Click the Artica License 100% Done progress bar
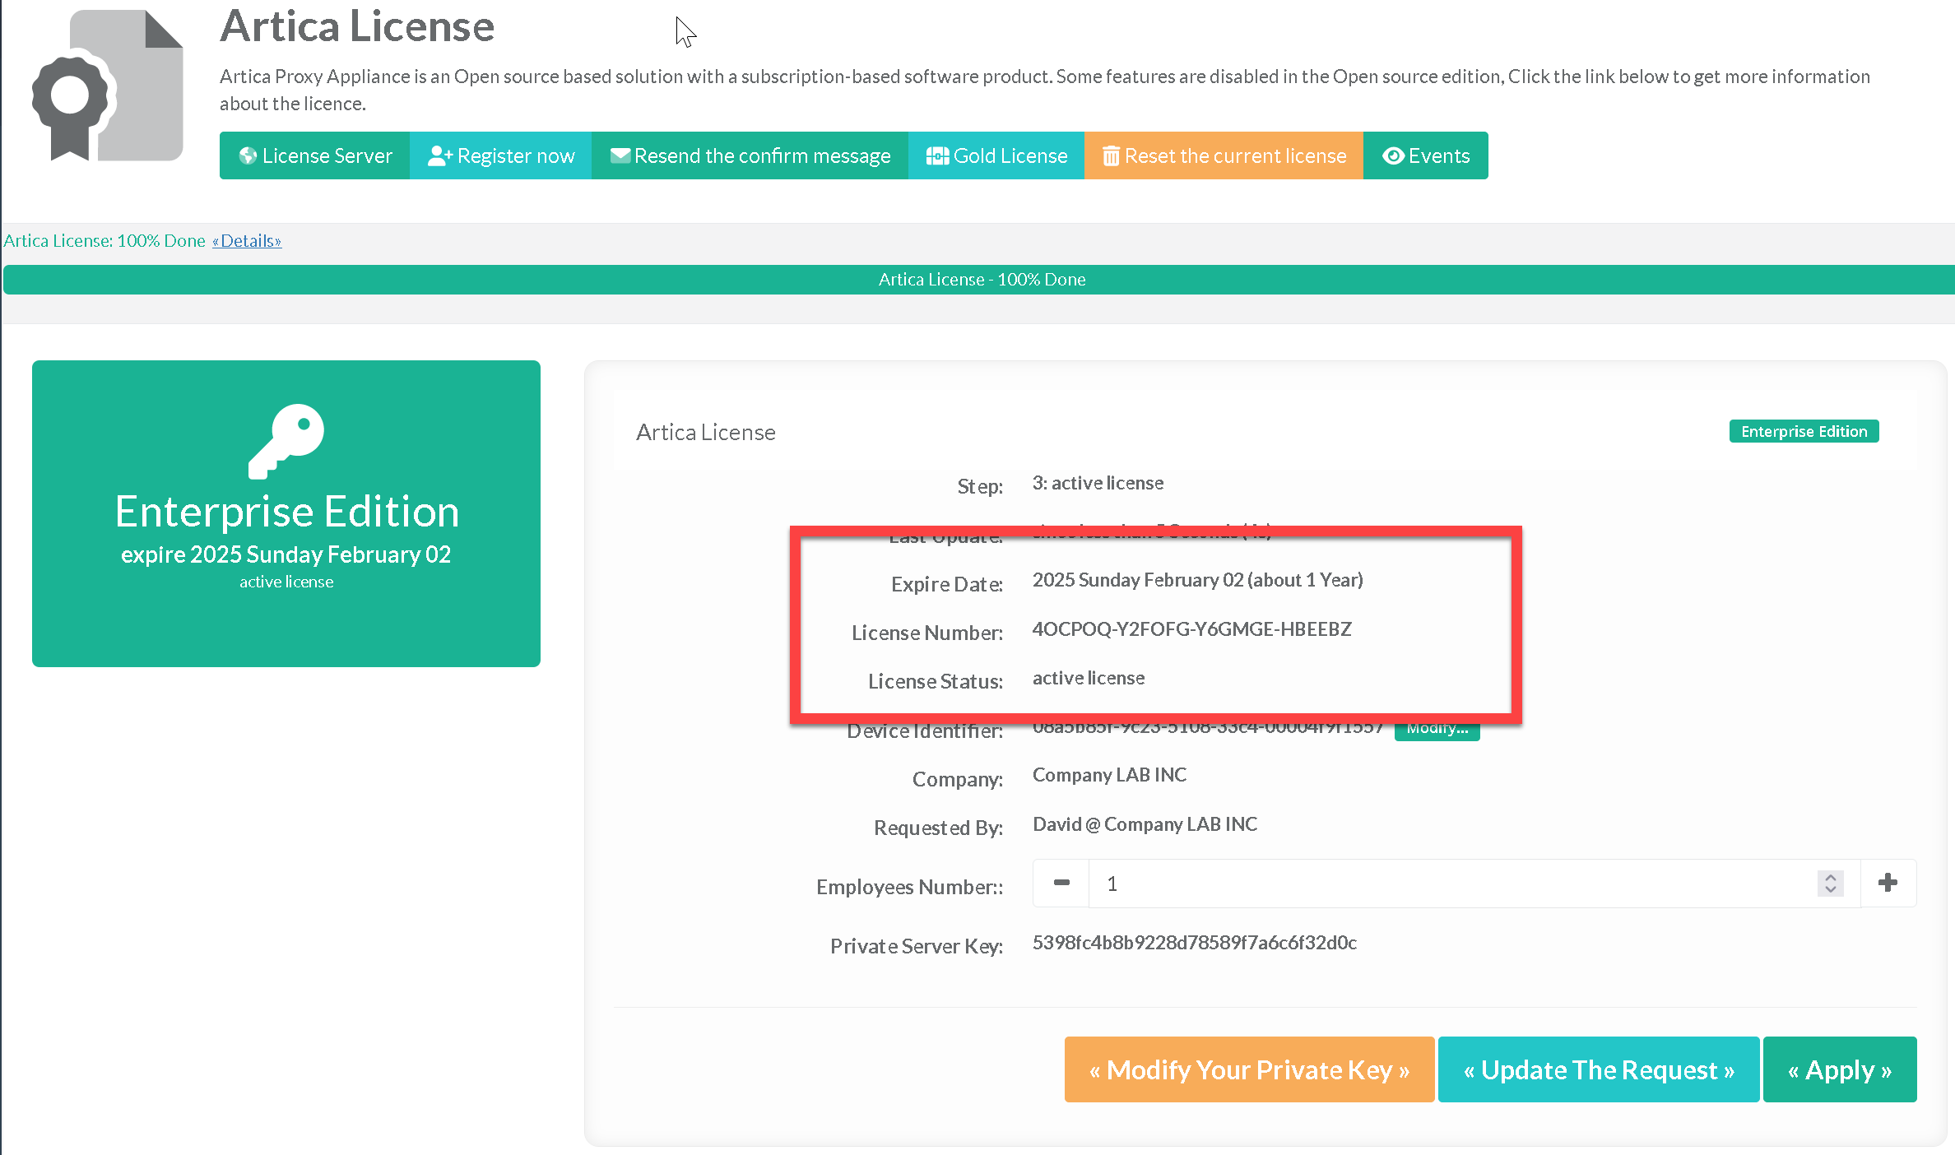1955x1155 pixels. coord(981,280)
